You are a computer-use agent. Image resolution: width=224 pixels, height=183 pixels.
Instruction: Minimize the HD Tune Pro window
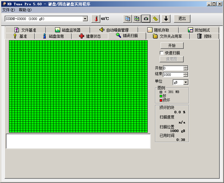[x=209, y=4]
